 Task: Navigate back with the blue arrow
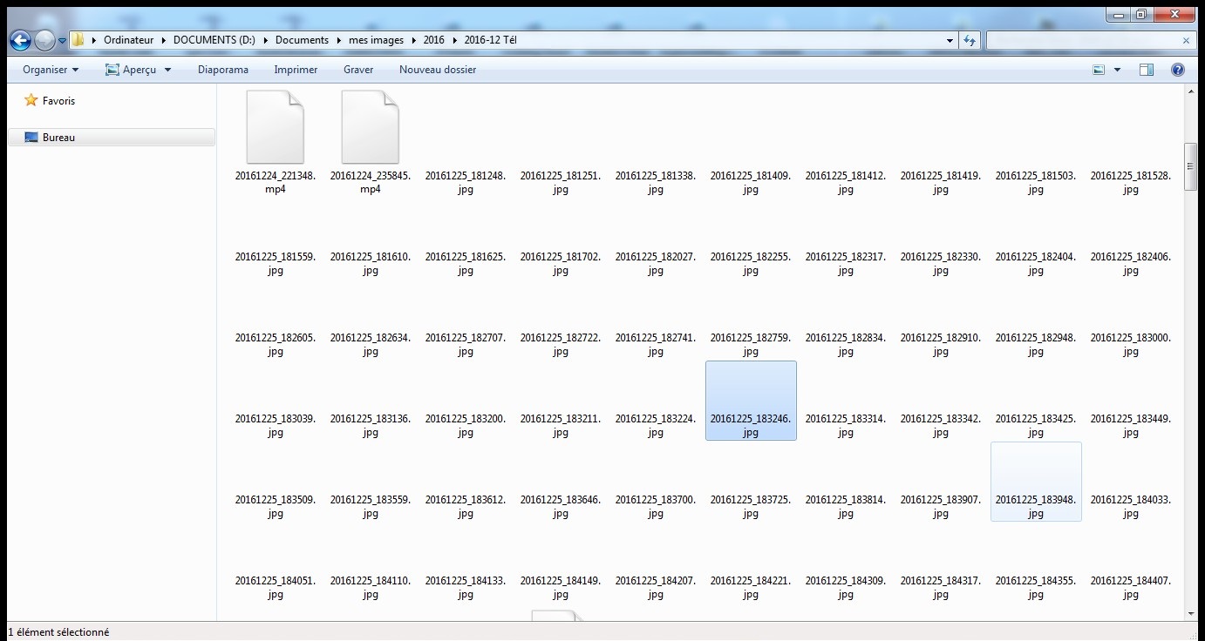[18, 39]
